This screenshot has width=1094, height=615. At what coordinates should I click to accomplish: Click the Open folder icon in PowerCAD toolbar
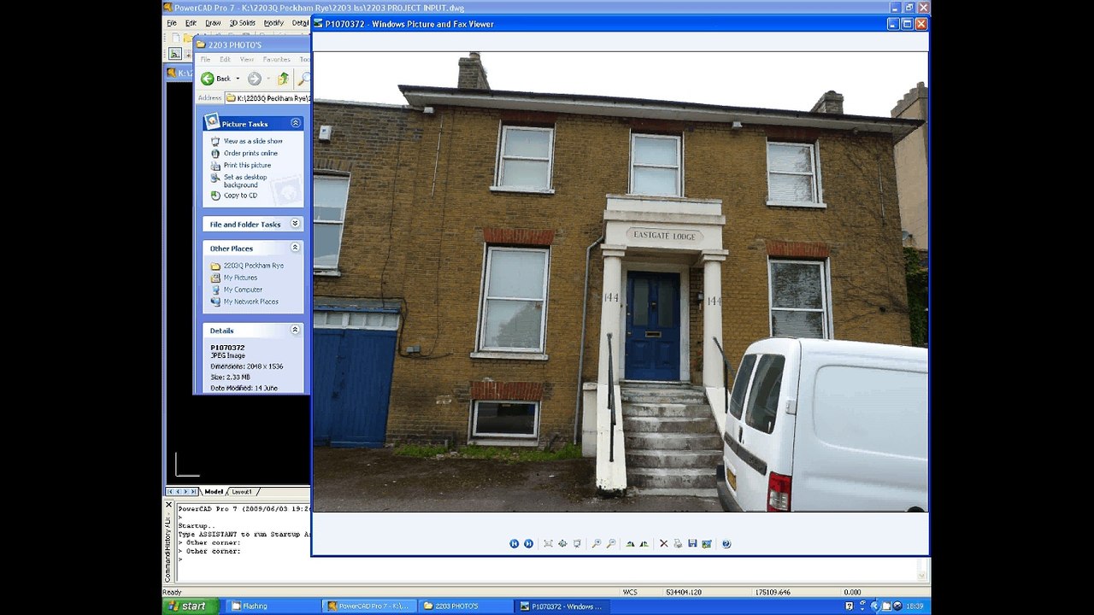click(x=187, y=38)
